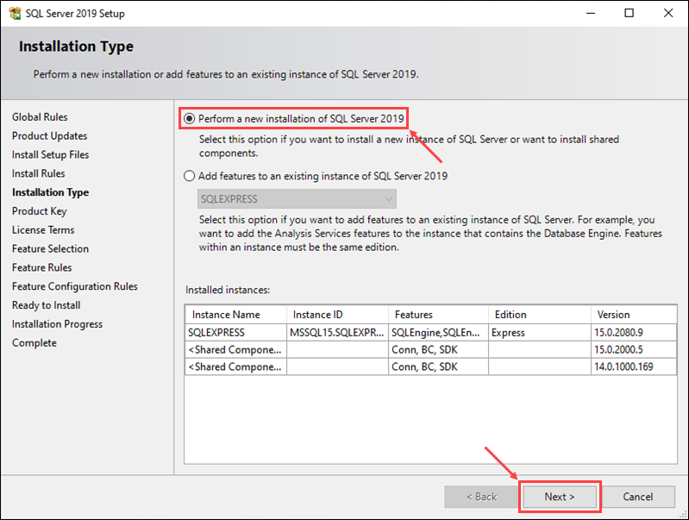The height and width of the screenshot is (520, 689).
Task: Click Feature Selection in sidebar
Action: click(x=50, y=249)
